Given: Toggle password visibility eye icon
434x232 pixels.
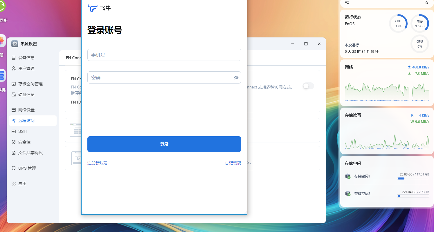Looking at the screenshot, I should 236,77.
